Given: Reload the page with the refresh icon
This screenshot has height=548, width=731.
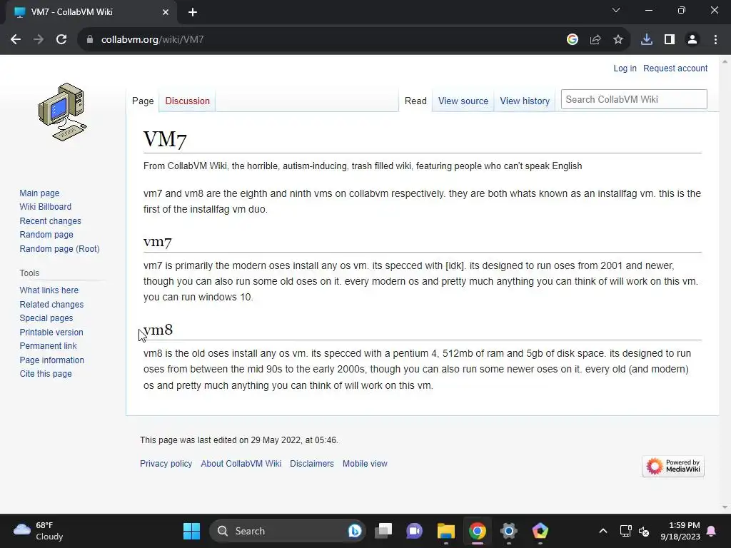Looking at the screenshot, I should point(61,40).
